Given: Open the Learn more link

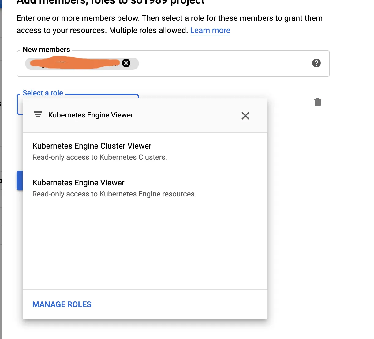Looking at the screenshot, I should pyautogui.click(x=210, y=31).
